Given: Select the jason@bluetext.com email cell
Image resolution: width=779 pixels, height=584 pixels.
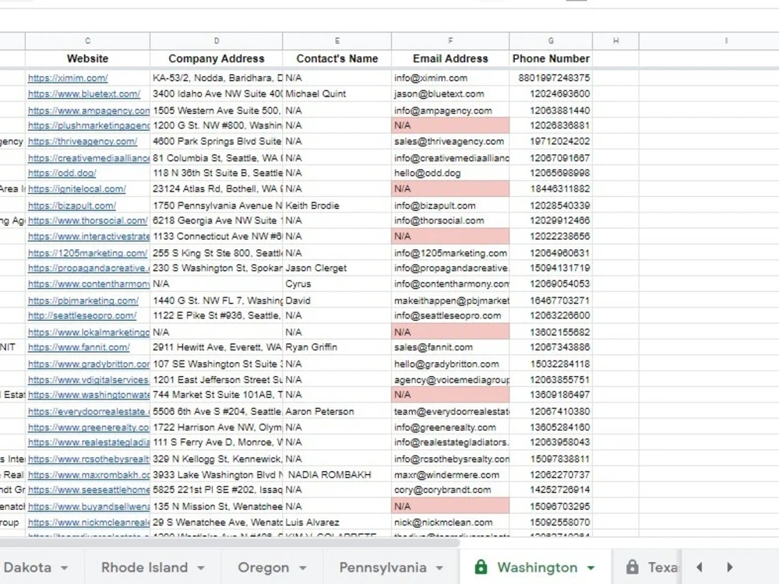Looking at the screenshot, I should coord(450,94).
